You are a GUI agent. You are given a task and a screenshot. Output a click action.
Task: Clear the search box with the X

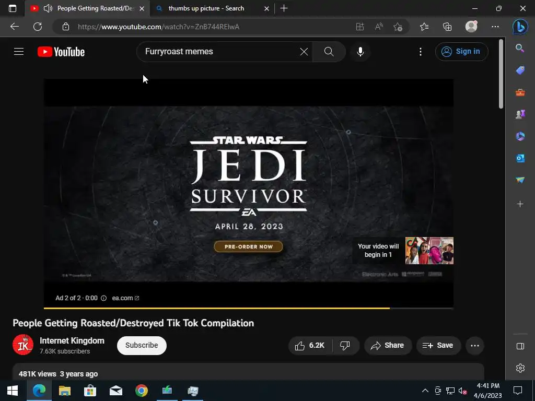coord(304,52)
